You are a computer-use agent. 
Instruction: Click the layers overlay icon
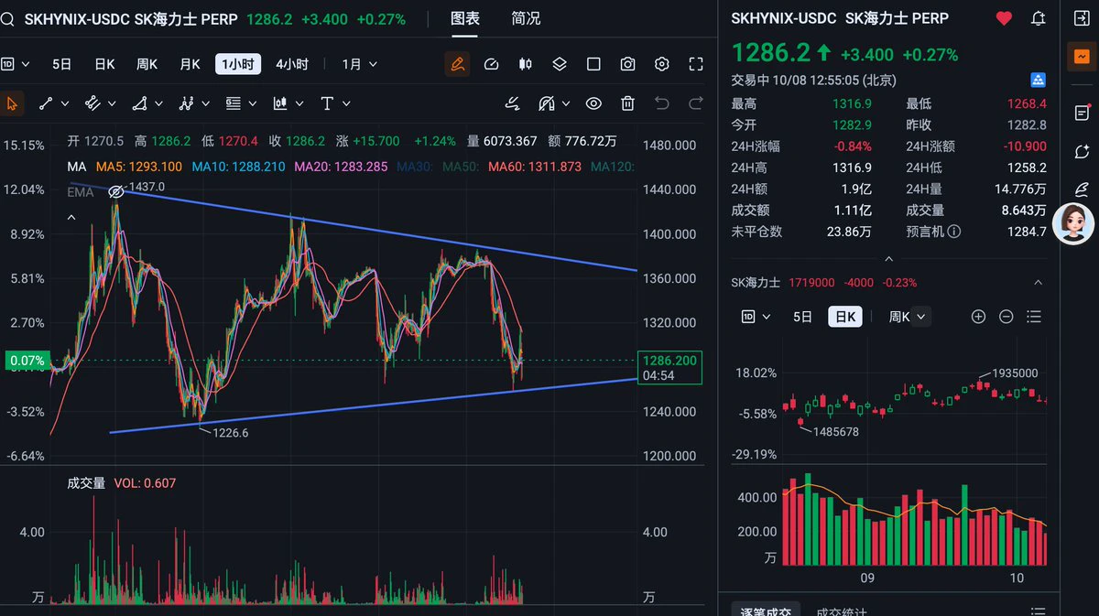(x=560, y=64)
